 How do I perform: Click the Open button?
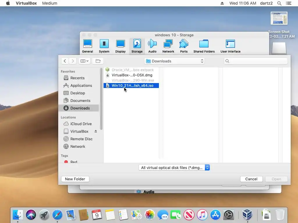pyautogui.click(x=276, y=179)
